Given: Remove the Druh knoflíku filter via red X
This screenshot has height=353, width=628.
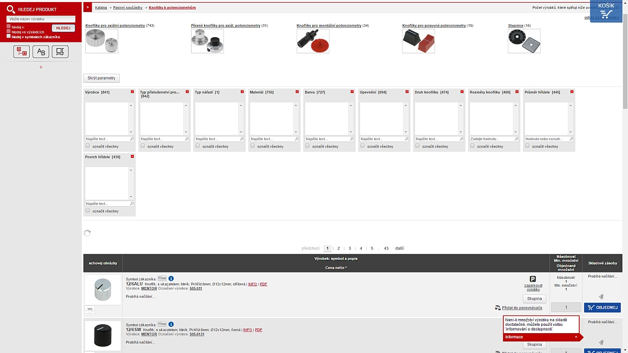Looking at the screenshot, I should [462, 92].
